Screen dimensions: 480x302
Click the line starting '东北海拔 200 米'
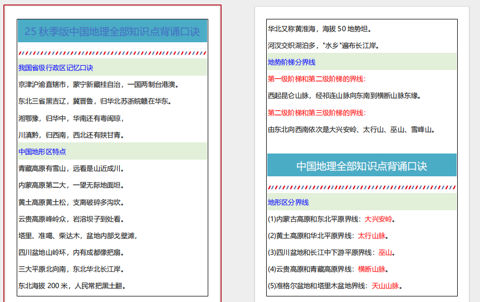(x=72, y=286)
